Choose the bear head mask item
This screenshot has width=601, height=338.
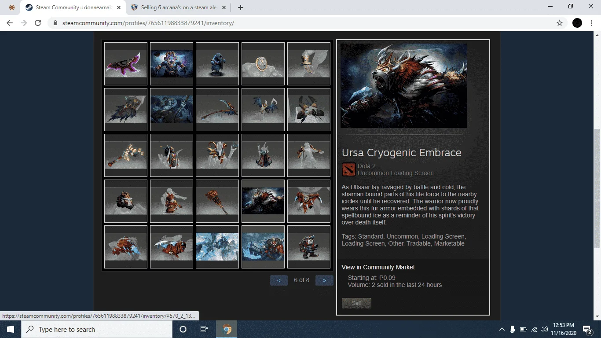coord(126,201)
